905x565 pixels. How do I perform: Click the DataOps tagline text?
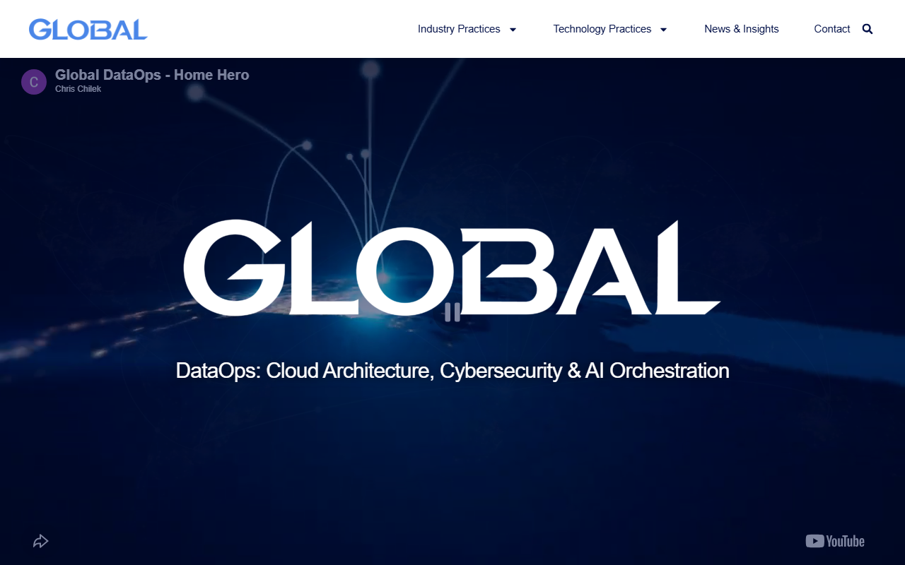point(452,370)
